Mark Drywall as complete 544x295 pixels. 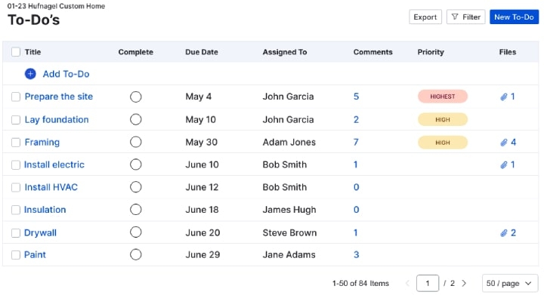[x=136, y=232]
